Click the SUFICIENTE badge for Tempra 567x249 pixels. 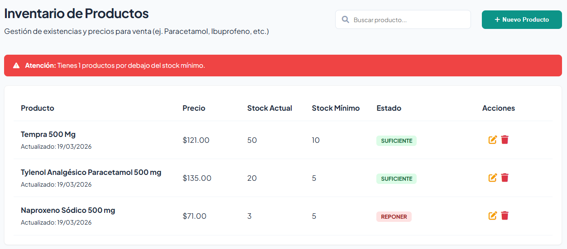coord(397,141)
